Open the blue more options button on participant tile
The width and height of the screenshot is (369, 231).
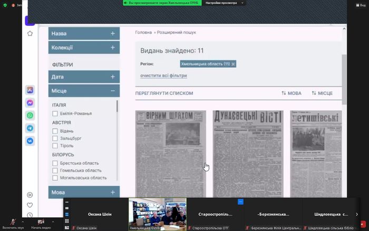click(x=240, y=202)
